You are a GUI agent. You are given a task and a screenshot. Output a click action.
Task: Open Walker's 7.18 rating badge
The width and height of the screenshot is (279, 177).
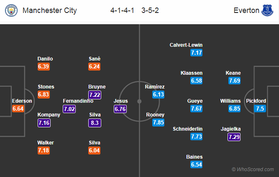point(44,150)
